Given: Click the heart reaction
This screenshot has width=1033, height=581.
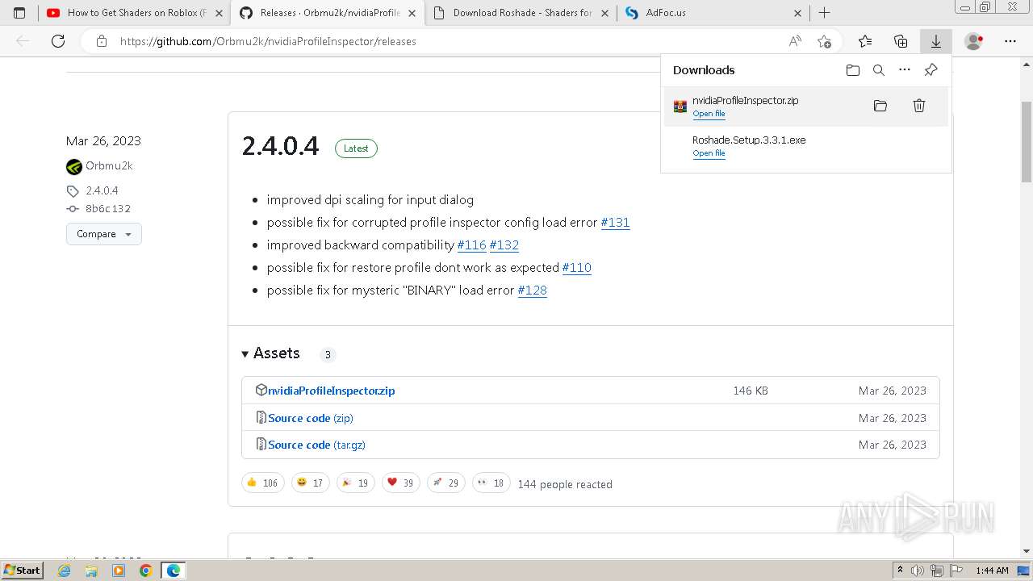Looking at the screenshot, I should [x=401, y=483].
